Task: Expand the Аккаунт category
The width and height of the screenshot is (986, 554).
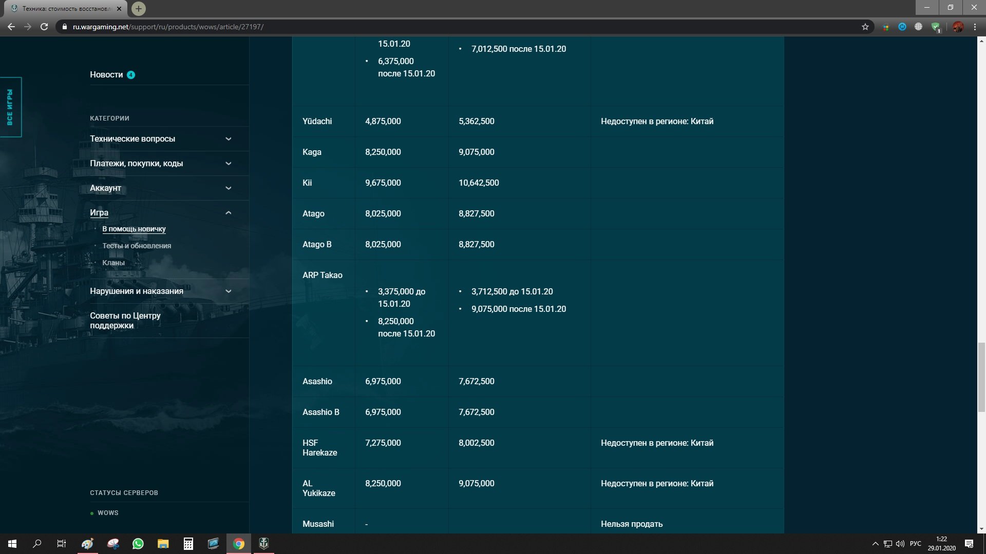Action: [229, 188]
